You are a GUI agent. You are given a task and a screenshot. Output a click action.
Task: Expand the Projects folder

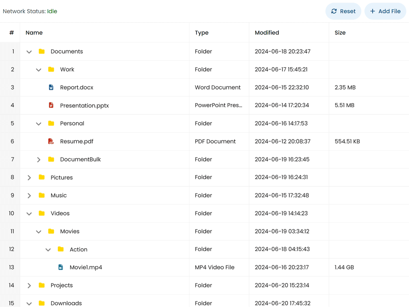[x=29, y=285]
